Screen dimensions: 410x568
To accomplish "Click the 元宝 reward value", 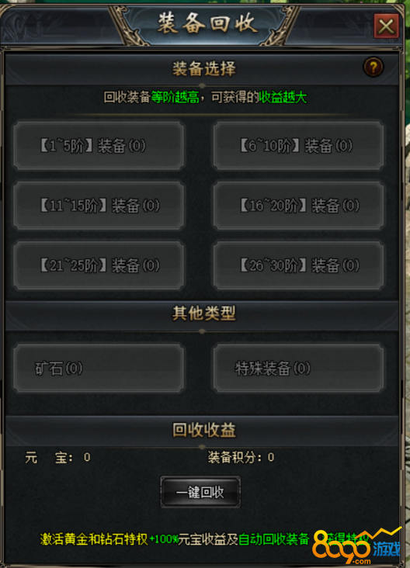I will point(87,457).
